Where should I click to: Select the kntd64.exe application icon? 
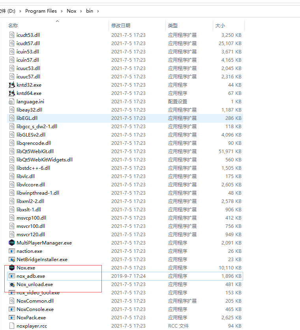(12, 93)
